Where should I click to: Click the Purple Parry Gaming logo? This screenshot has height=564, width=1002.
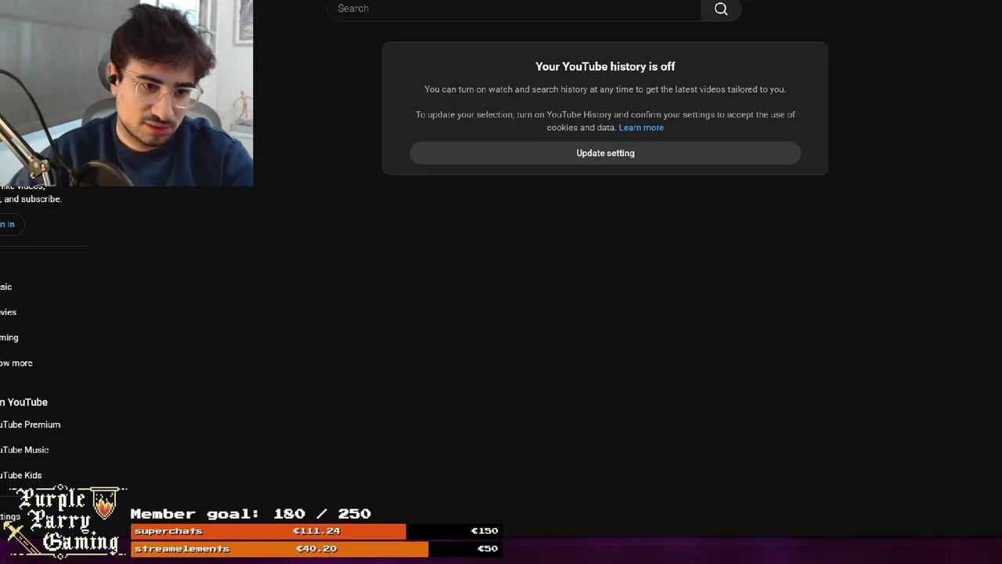point(65,521)
